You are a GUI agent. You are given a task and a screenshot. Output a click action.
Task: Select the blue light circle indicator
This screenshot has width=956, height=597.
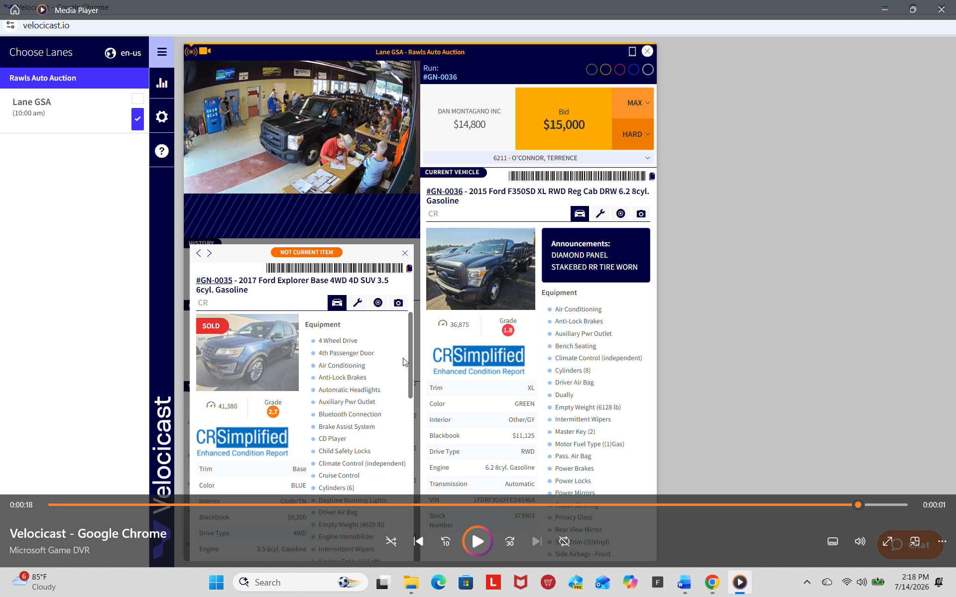(633, 70)
